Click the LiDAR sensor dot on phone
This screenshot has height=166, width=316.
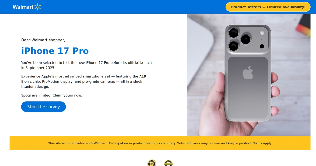[x=262, y=46]
